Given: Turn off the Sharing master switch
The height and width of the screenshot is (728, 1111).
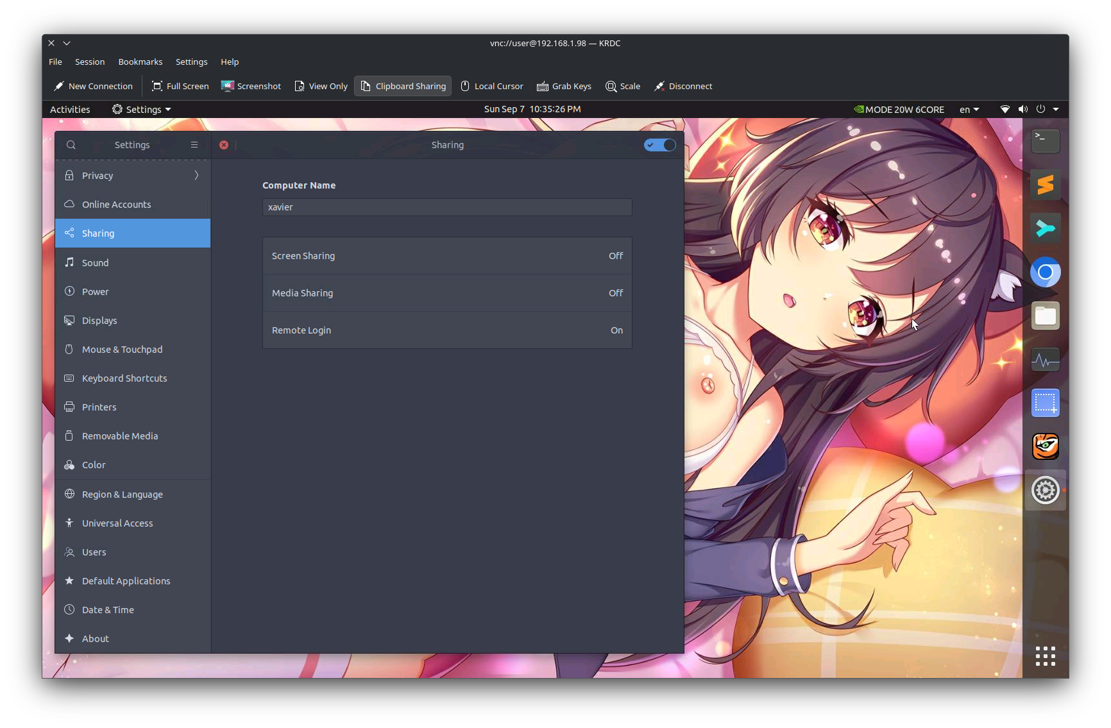Looking at the screenshot, I should [x=660, y=145].
